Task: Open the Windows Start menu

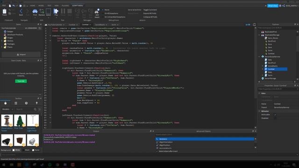Action: 3,165
